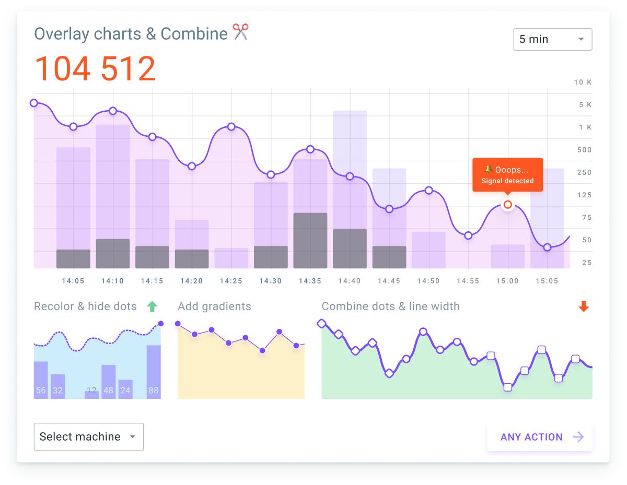This screenshot has width=627, height=485.
Task: Select the Add gradients chart title
Action: tap(214, 306)
